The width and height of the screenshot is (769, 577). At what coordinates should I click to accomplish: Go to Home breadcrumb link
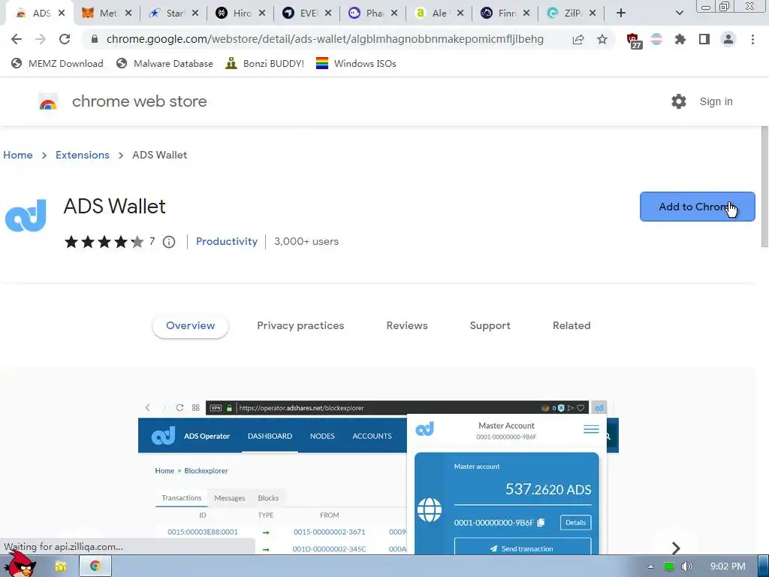18,155
